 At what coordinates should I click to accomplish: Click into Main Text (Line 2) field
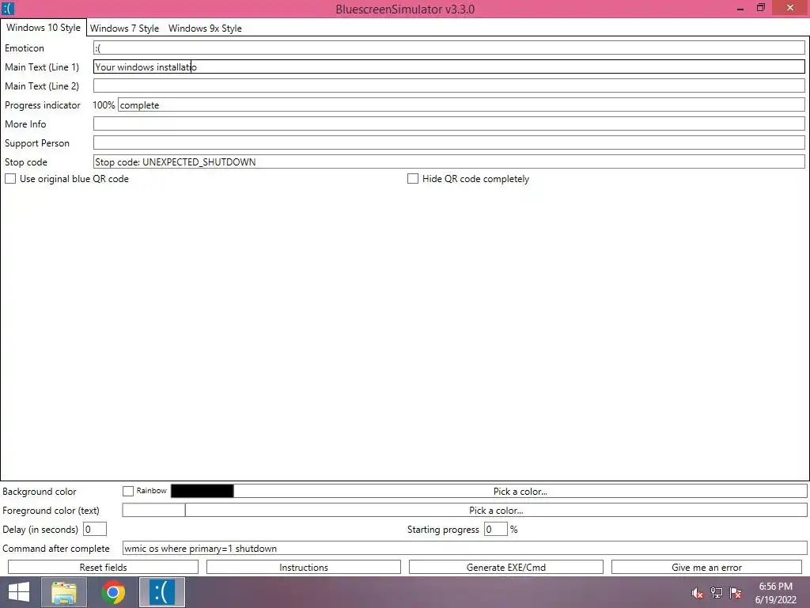[x=449, y=85]
